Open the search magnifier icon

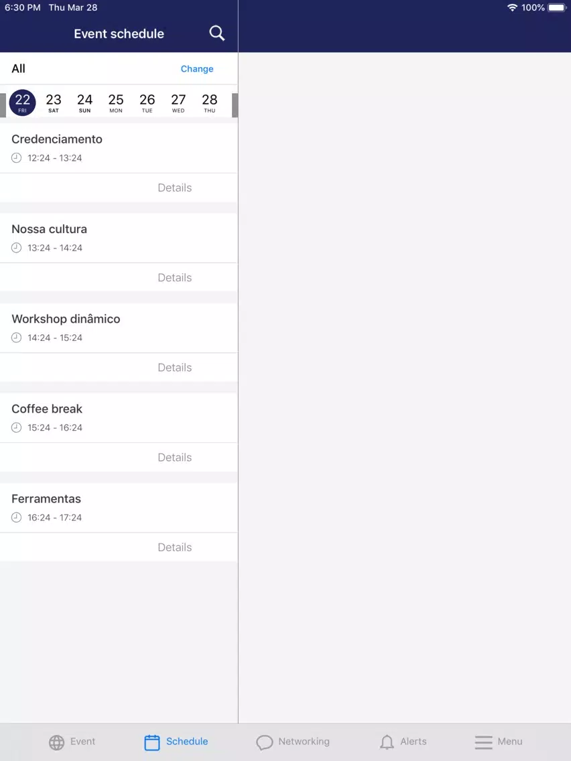click(x=217, y=33)
